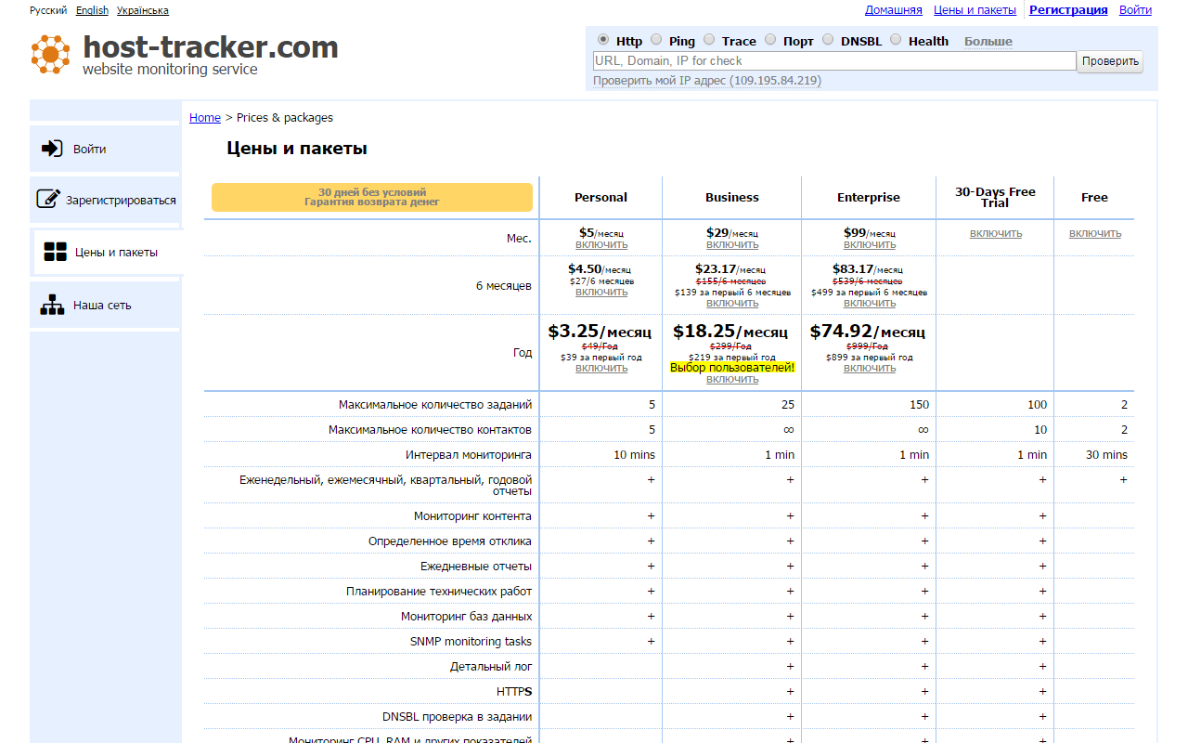Click the pencil register icon in sidebar
This screenshot has height=743, width=1188.
[x=48, y=200]
